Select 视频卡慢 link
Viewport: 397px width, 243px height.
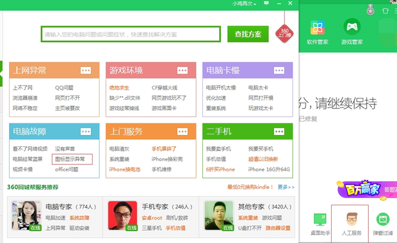point(22,169)
